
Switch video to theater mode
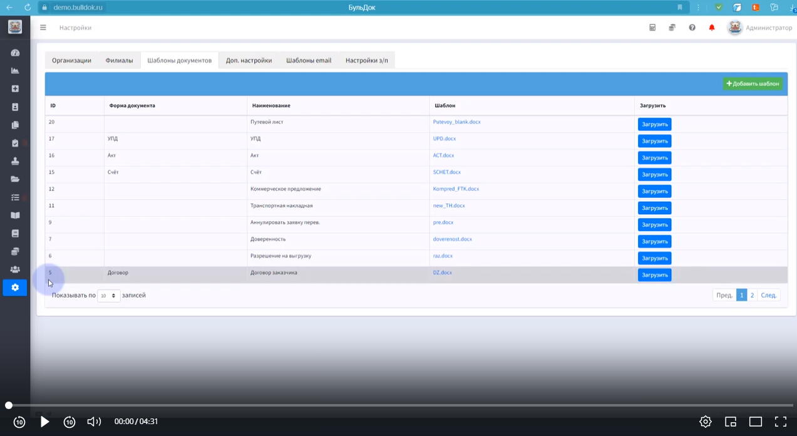click(756, 422)
